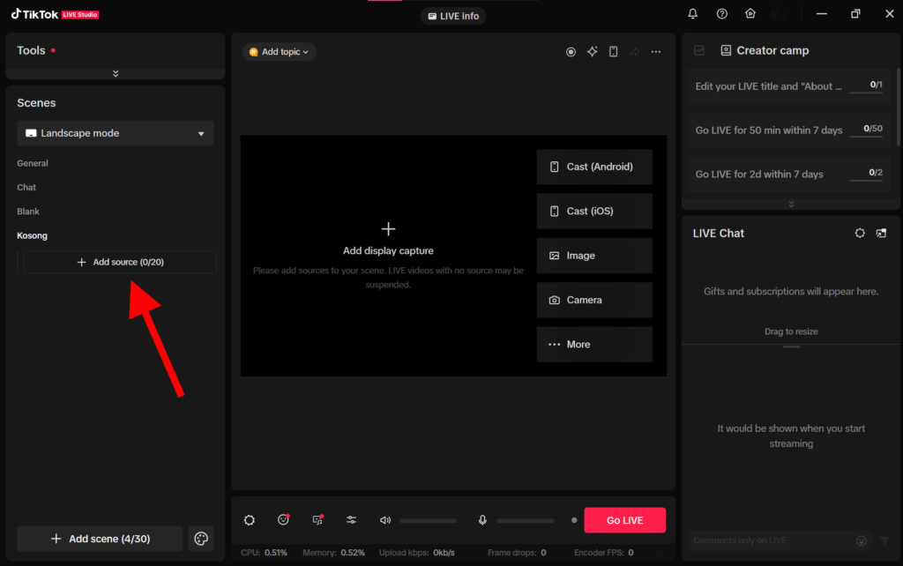Image resolution: width=903 pixels, height=566 pixels.
Task: Click the analytics chart icon beside Creator camp
Action: [699, 50]
